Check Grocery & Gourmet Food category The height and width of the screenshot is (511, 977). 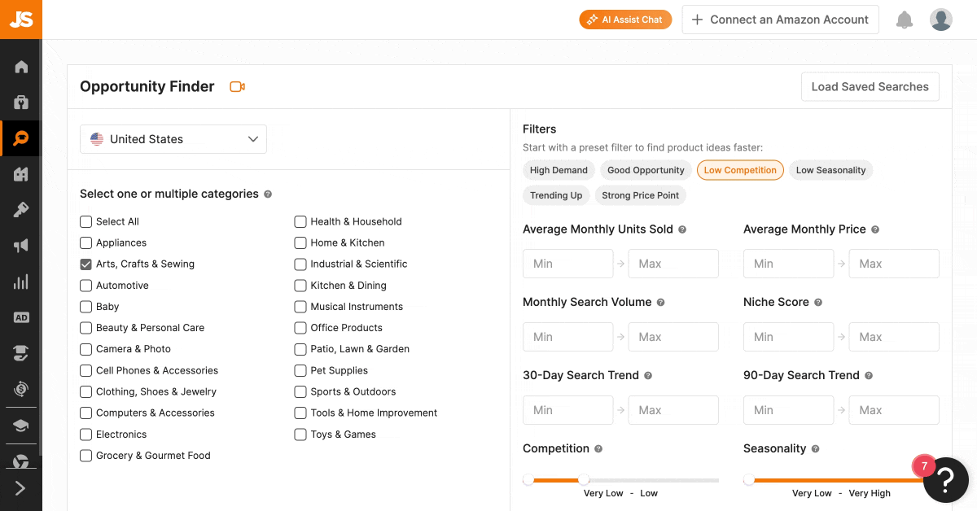tap(85, 456)
